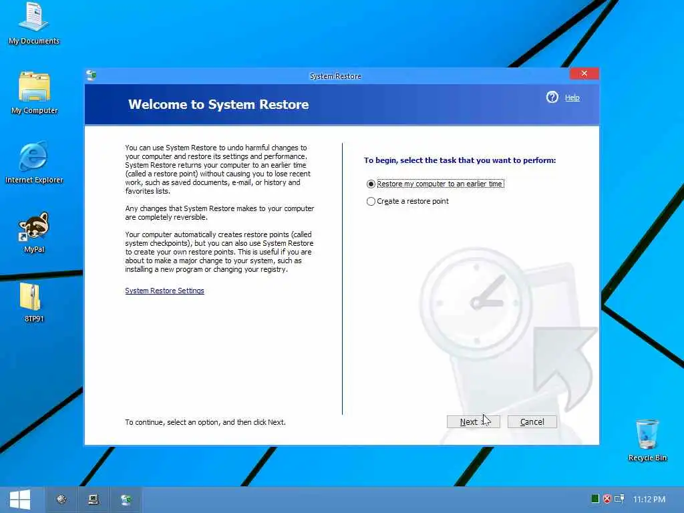Open the Help link
The width and height of the screenshot is (684, 513).
(572, 98)
